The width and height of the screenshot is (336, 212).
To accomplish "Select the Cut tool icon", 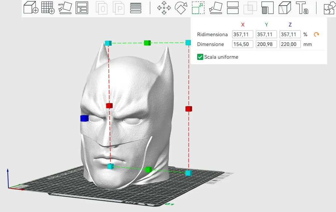I will click(233, 8).
